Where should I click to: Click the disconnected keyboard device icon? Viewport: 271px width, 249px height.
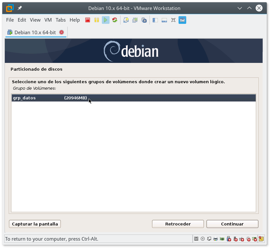(242, 239)
